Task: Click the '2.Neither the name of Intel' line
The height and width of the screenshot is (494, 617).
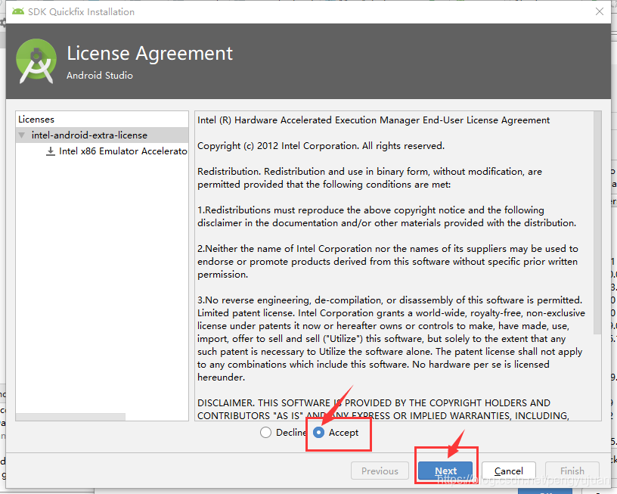Action: [x=388, y=249]
